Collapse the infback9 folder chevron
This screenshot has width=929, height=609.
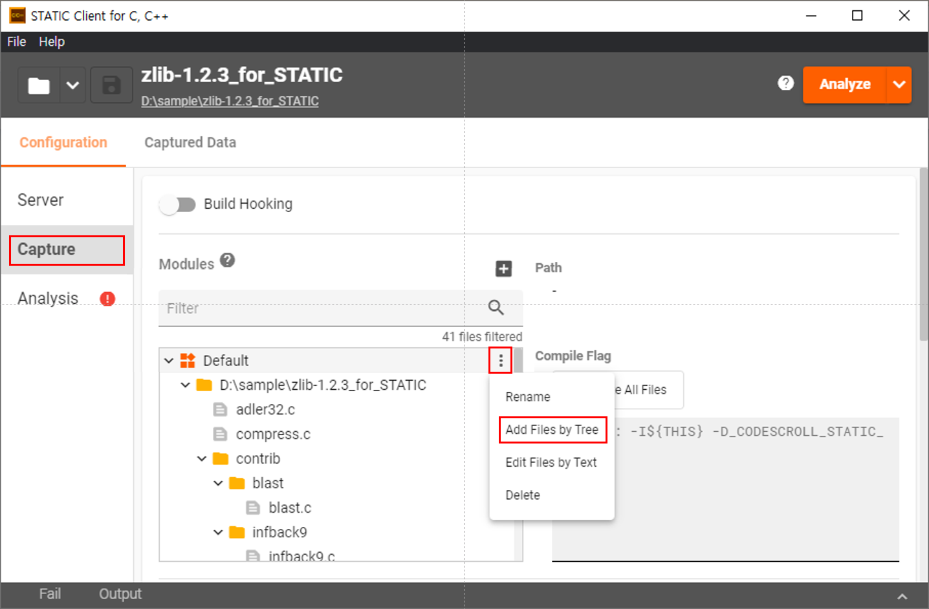coord(218,533)
